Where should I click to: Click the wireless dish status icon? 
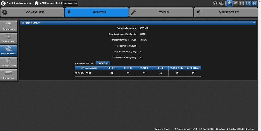pos(221,3)
